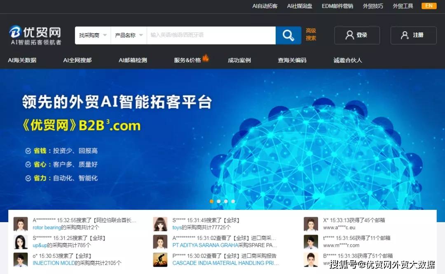Viewport: 445px width, 274px height.
Task: Switch language with the EN button
Action: coord(429,6)
